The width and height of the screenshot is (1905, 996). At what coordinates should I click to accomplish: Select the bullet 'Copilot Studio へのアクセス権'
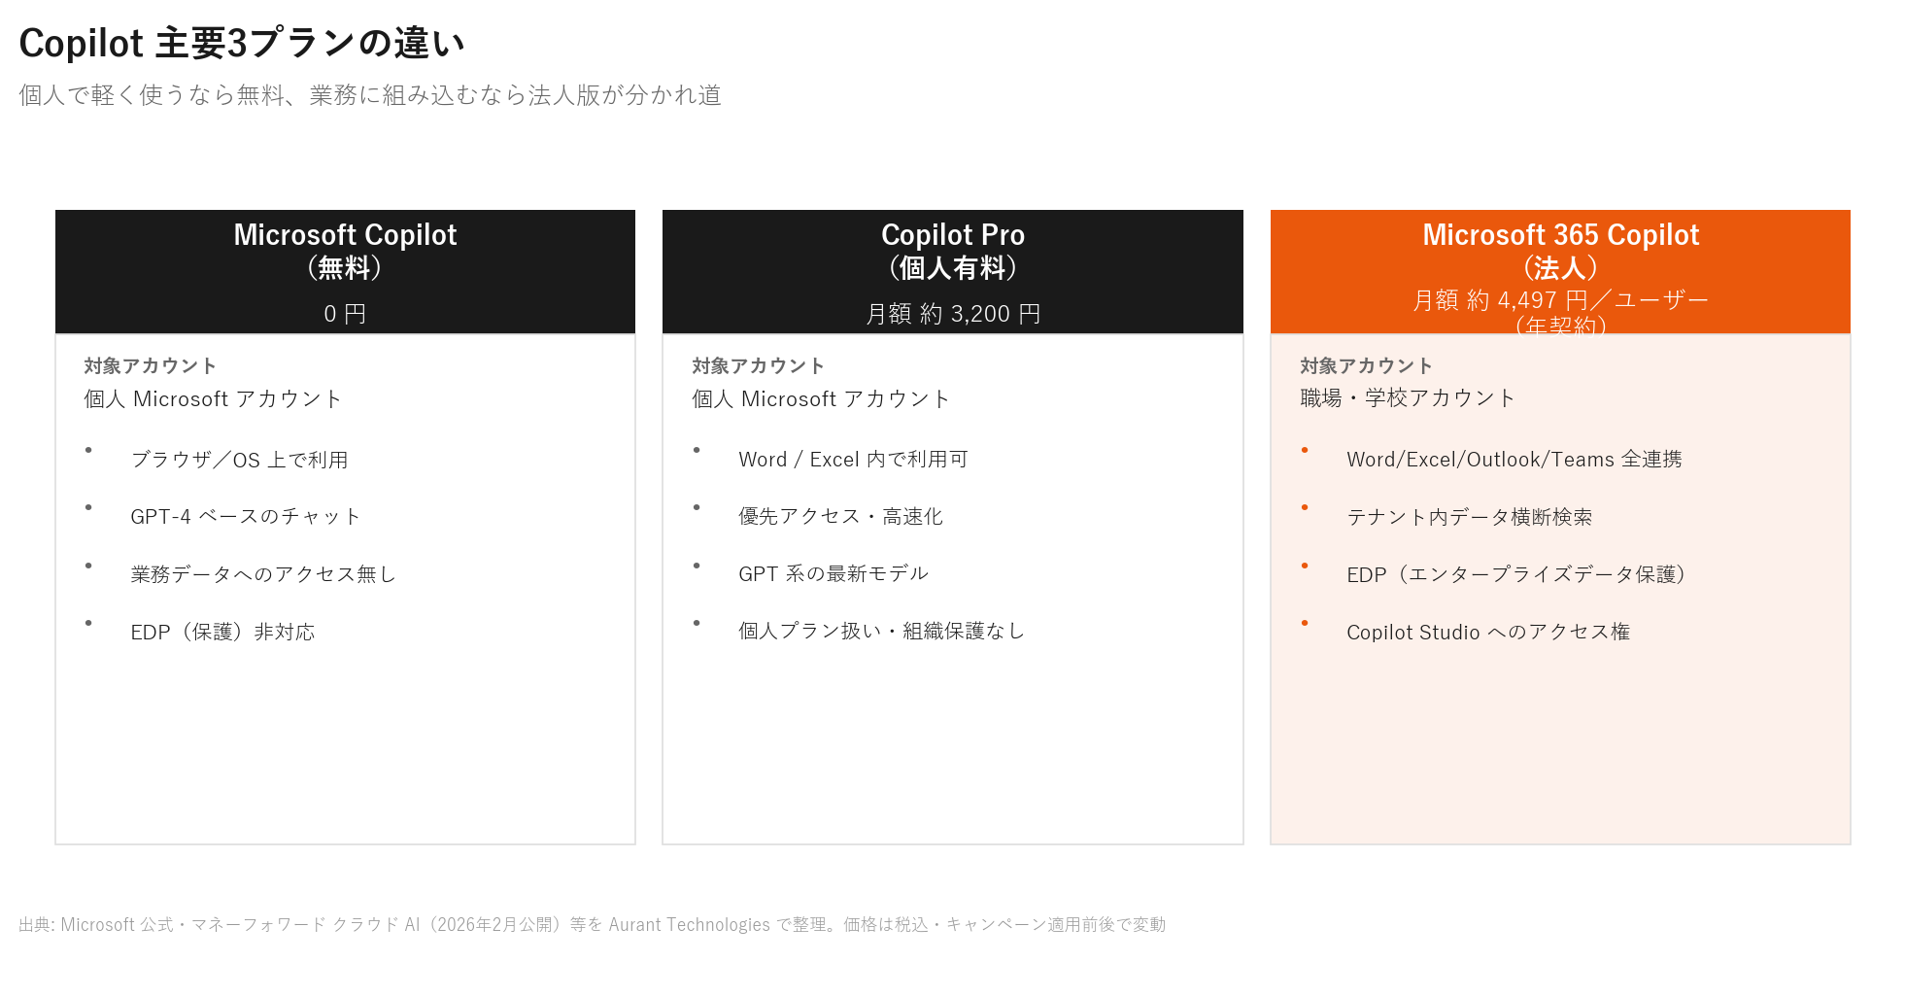(x=1488, y=632)
